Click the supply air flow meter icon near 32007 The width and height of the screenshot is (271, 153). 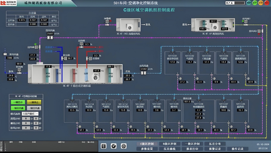(x=143, y=73)
